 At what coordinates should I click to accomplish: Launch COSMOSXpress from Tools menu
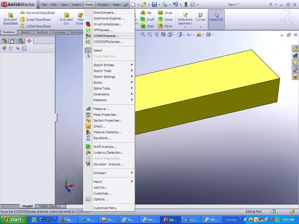(x=106, y=36)
